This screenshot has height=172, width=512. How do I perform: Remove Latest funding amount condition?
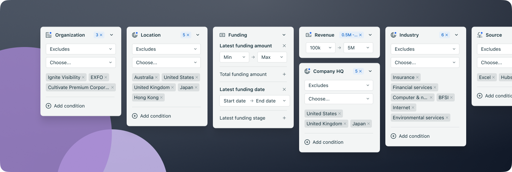(284, 46)
